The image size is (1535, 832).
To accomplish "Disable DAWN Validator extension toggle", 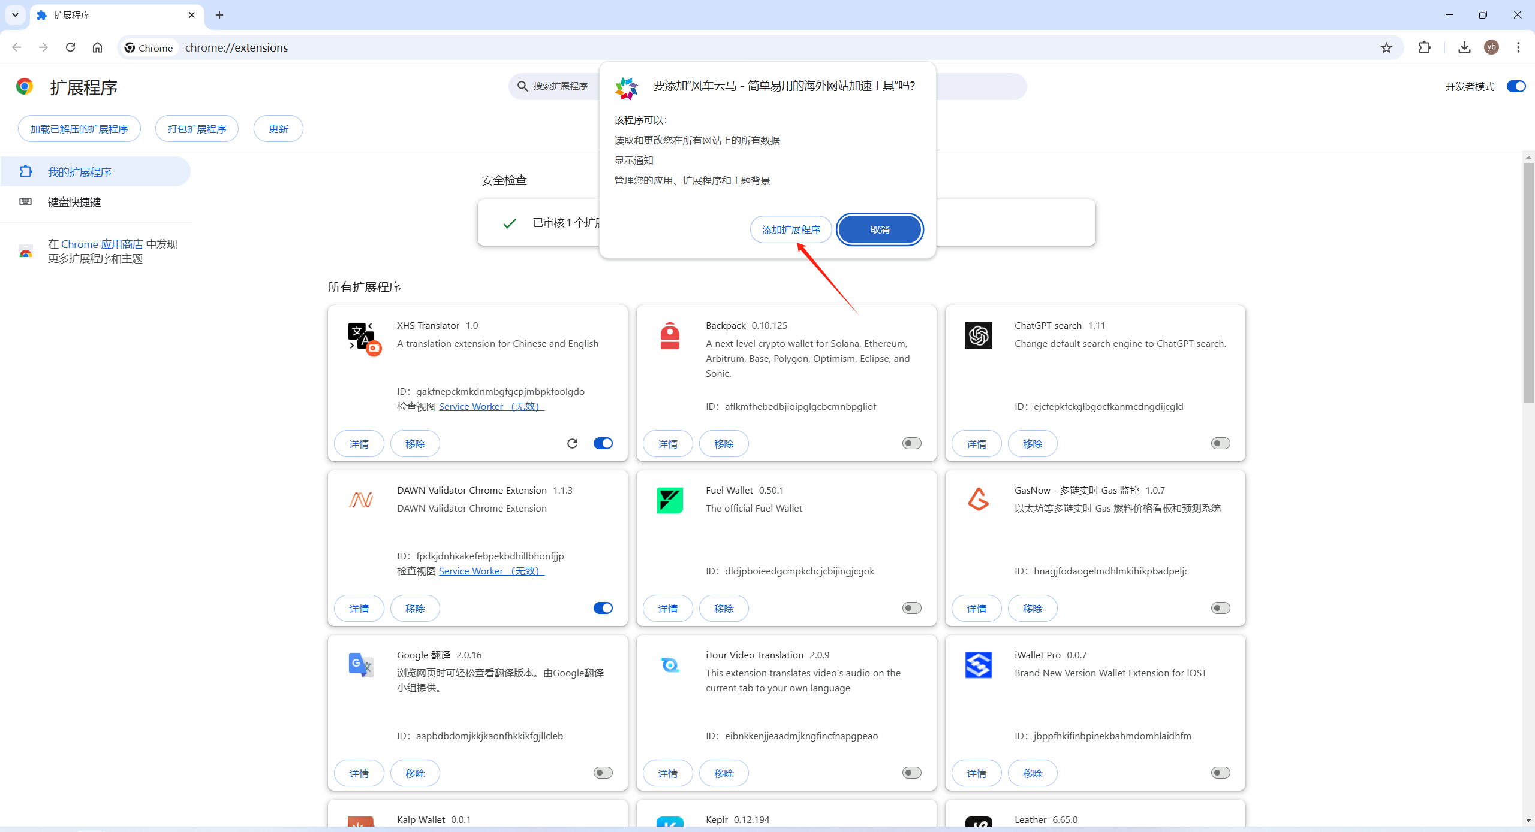I will pyautogui.click(x=603, y=608).
